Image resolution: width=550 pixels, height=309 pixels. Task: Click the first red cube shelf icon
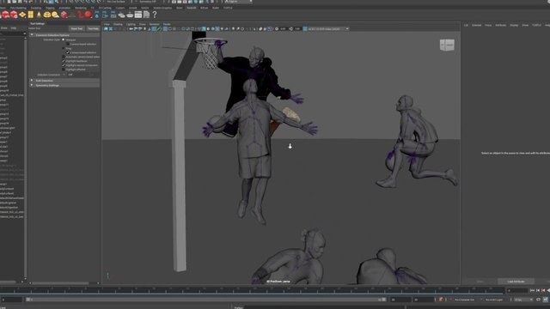[x=5, y=15]
